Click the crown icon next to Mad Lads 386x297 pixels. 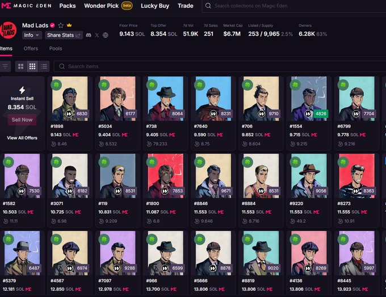(x=69, y=25)
